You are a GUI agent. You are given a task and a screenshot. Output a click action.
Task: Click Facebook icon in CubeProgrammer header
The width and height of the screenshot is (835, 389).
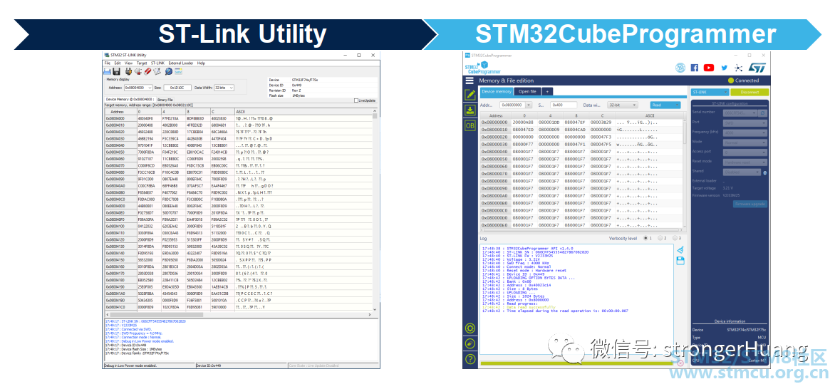click(695, 68)
